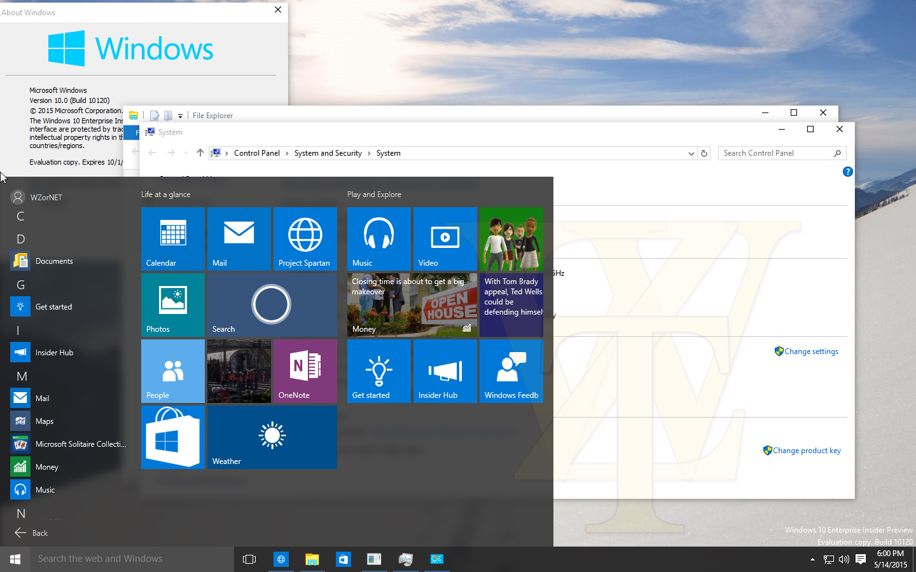916x572 pixels.
Task: Click the Start button on taskbar
Action: click(15, 559)
